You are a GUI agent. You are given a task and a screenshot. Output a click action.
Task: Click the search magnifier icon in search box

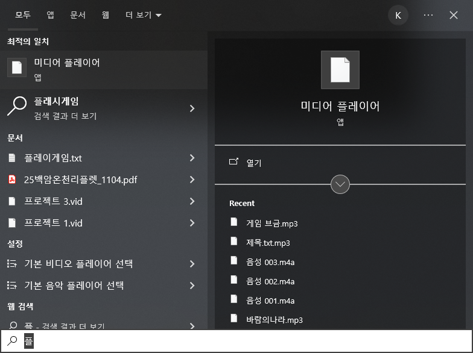(x=12, y=341)
